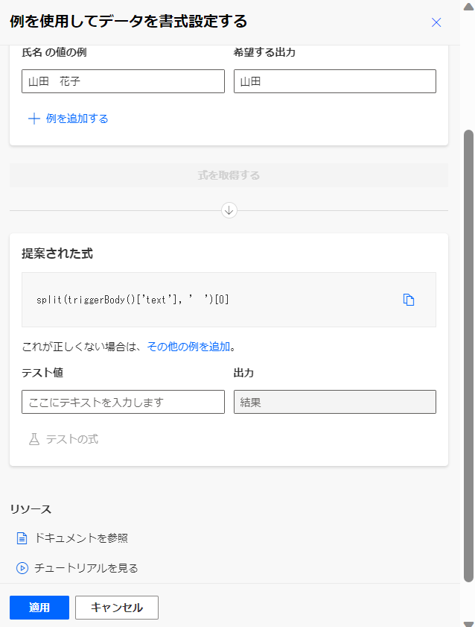This screenshot has width=475, height=627.
Task: Click the scrollbar down arrow
Action: coord(468,624)
